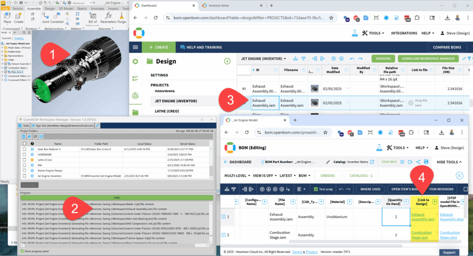Screen dimensions: 473x256
Task: Click the collapse arrow beside Design heading
Action: coord(227,61)
